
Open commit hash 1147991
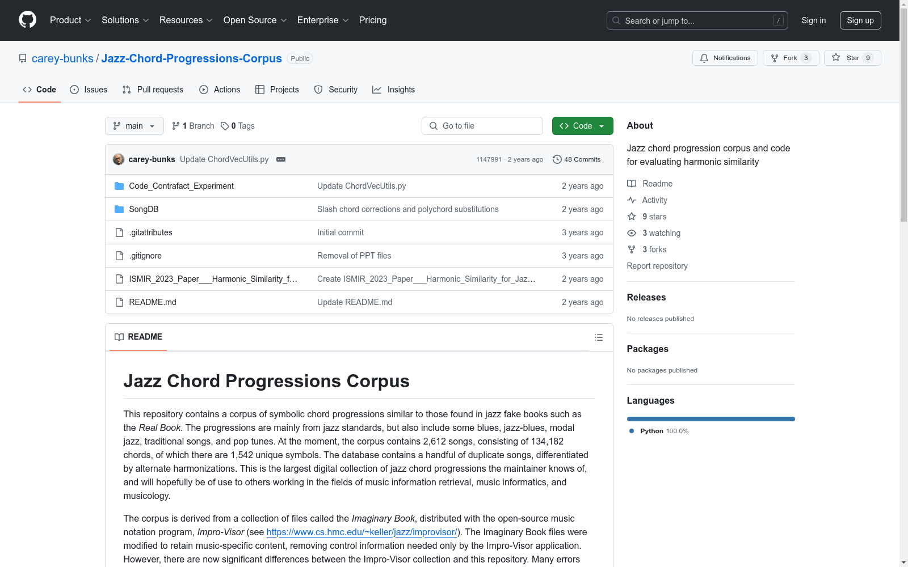(x=489, y=159)
